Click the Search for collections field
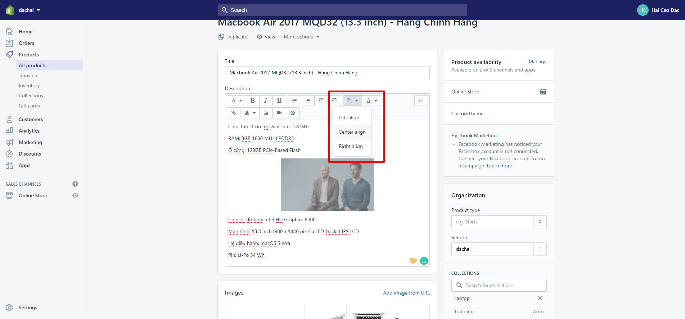The width and height of the screenshot is (685, 319). click(499, 285)
